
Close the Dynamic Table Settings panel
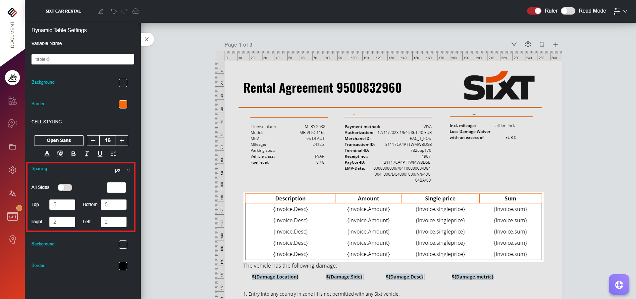coord(147,39)
